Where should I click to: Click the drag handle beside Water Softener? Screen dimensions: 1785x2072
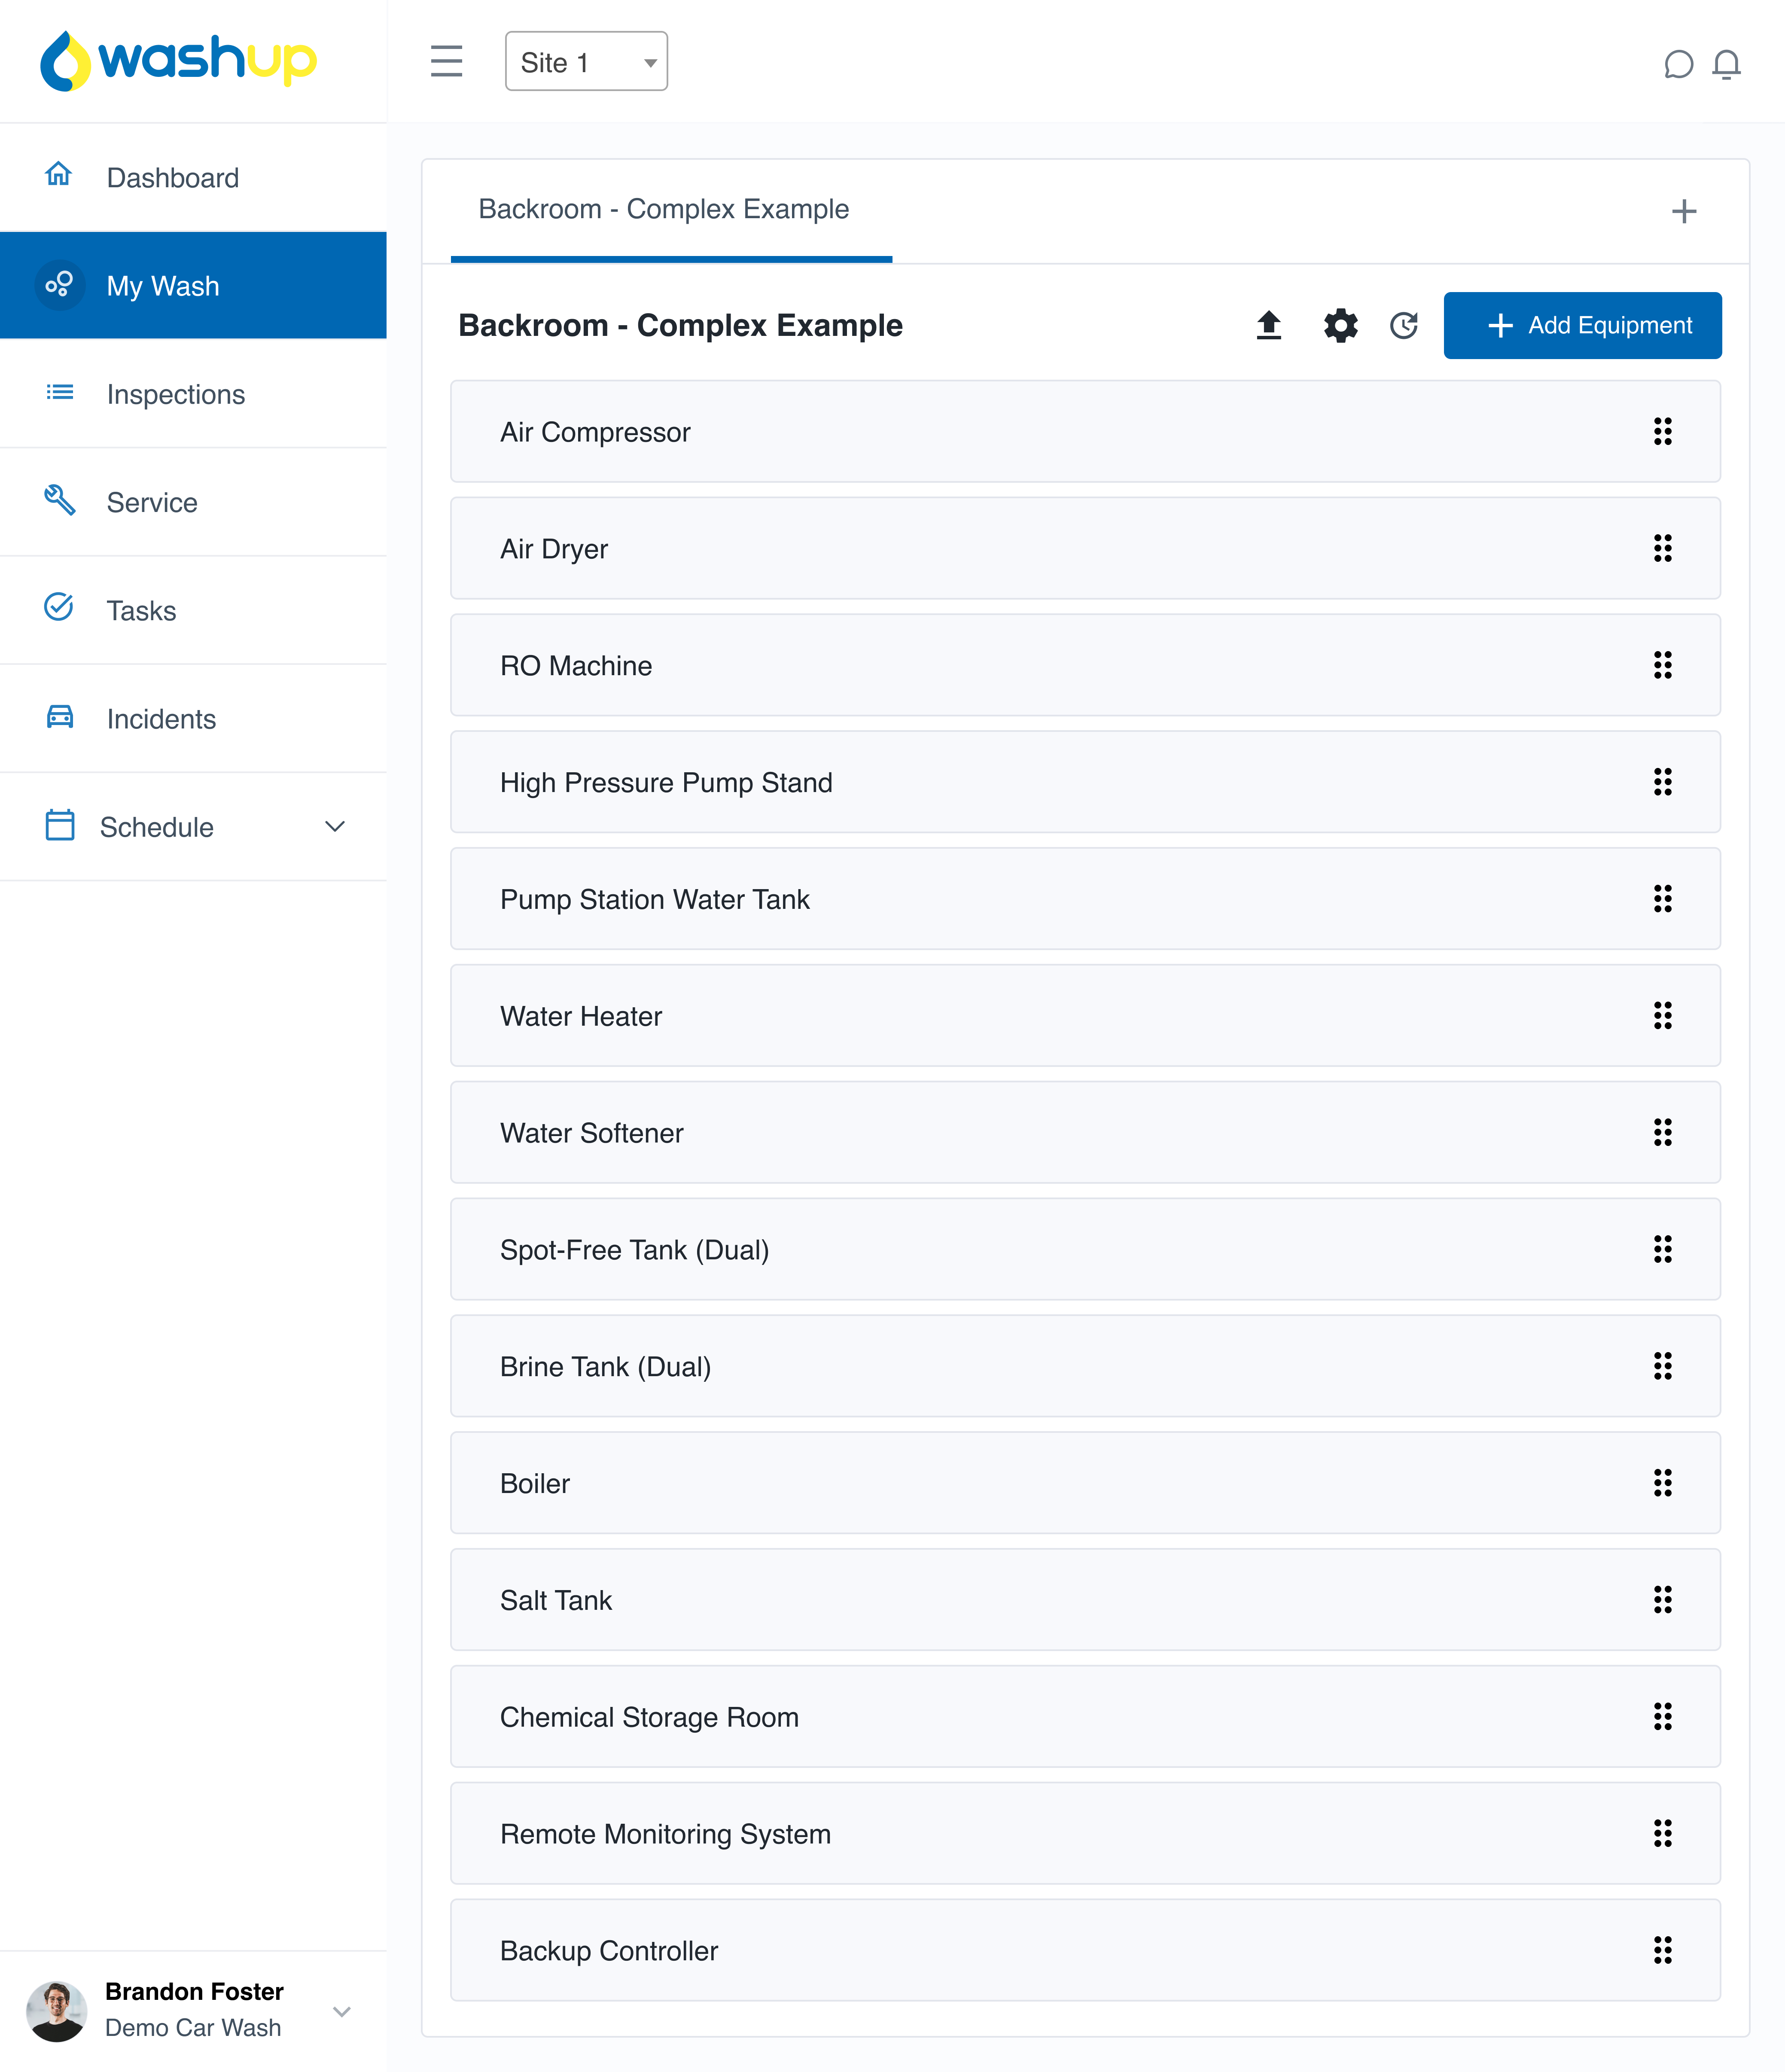1663,1133
